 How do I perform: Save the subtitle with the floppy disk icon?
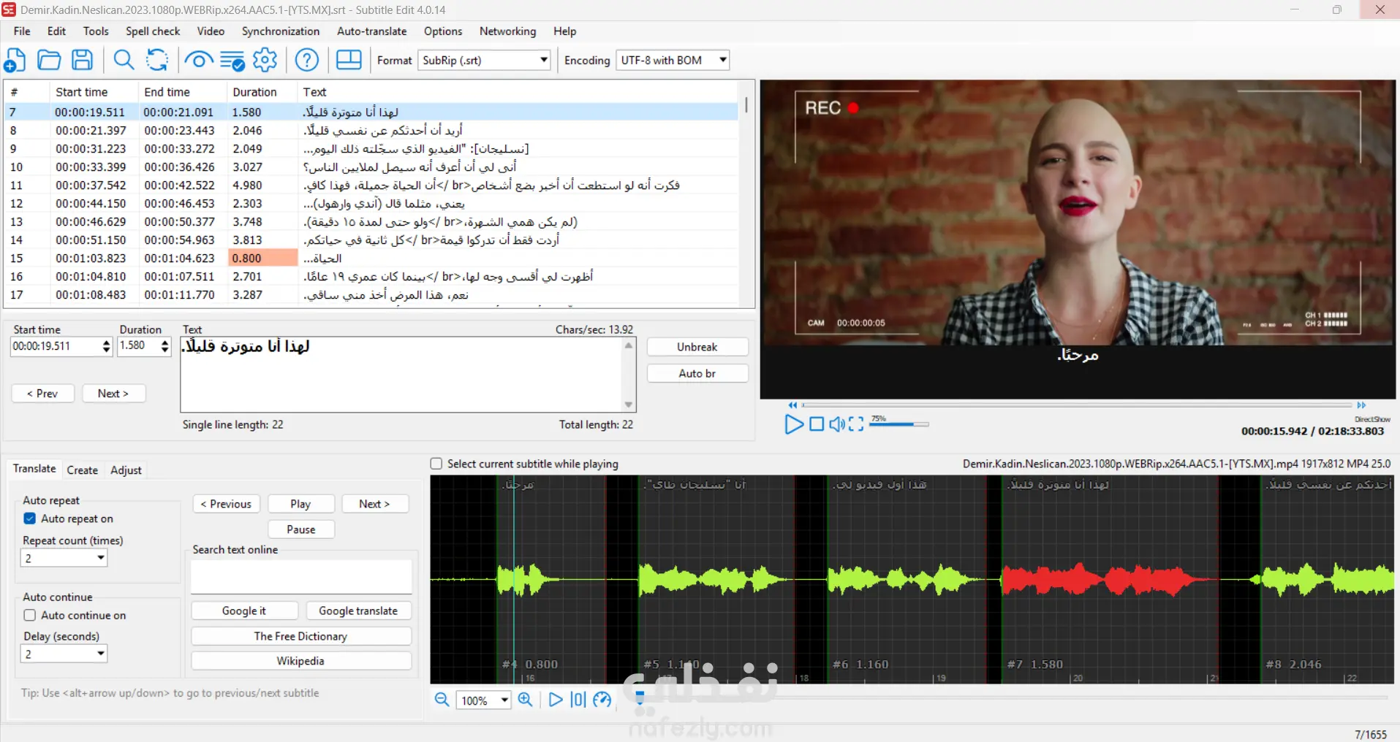point(83,60)
